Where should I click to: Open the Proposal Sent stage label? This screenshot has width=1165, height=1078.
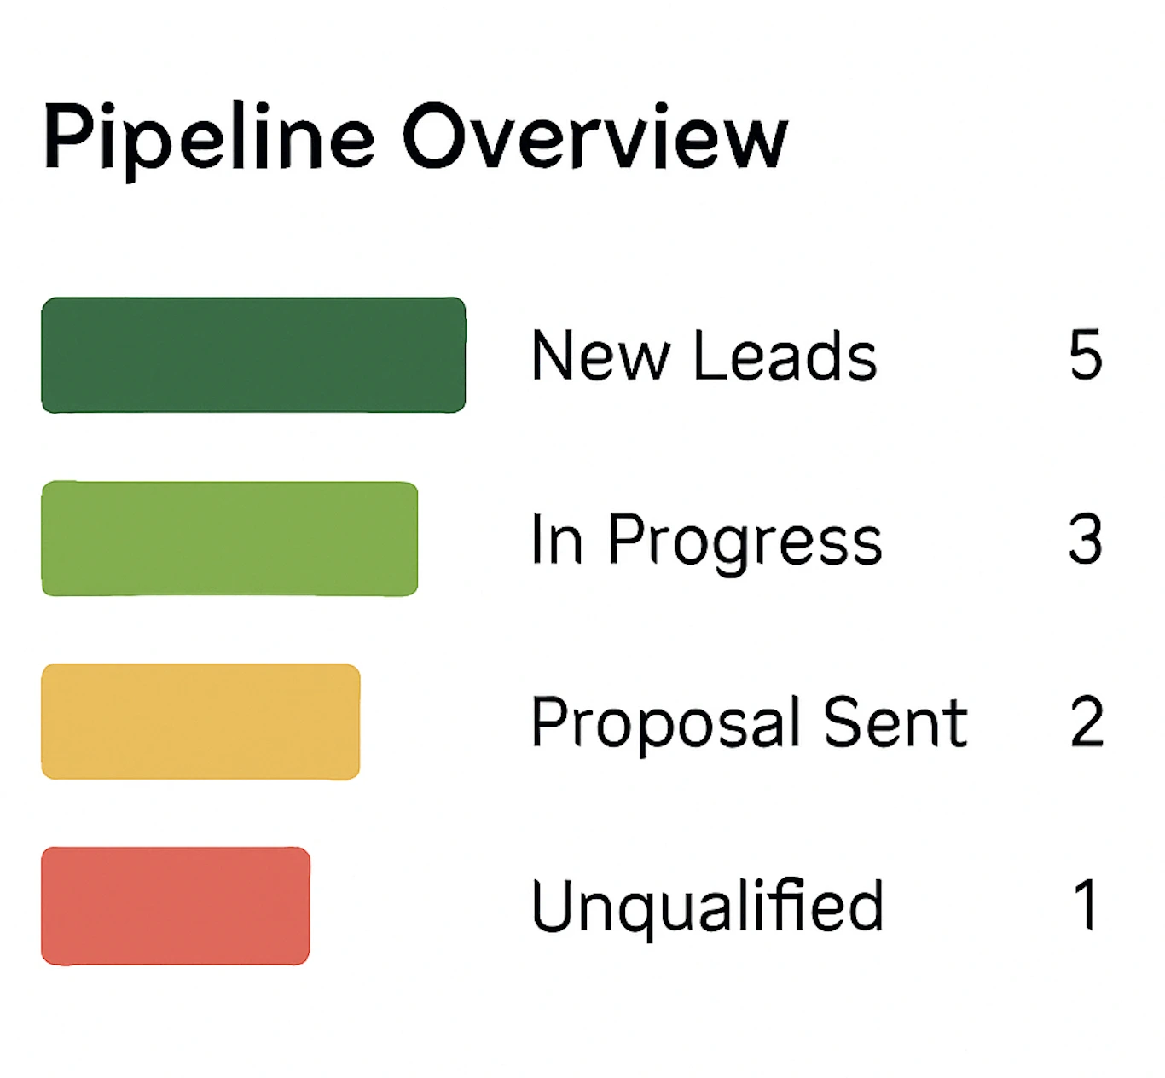pos(749,723)
